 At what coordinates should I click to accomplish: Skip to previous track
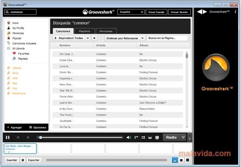[x=18, y=137]
